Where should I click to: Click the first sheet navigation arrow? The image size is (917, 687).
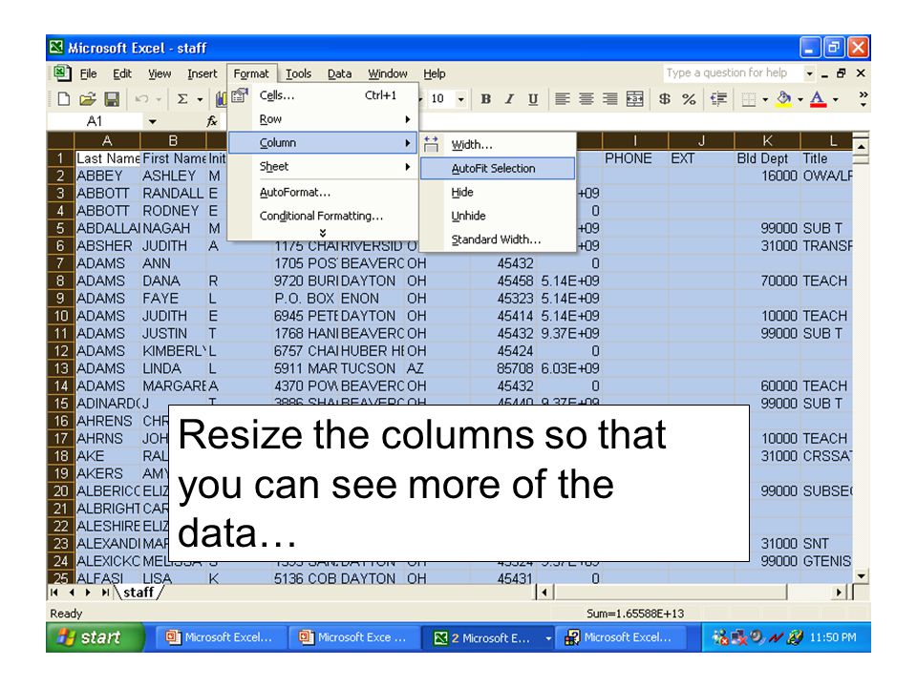[54, 593]
